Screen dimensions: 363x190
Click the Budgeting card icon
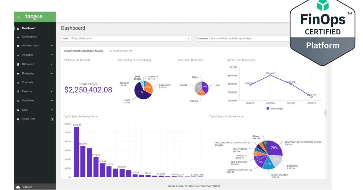(18, 74)
